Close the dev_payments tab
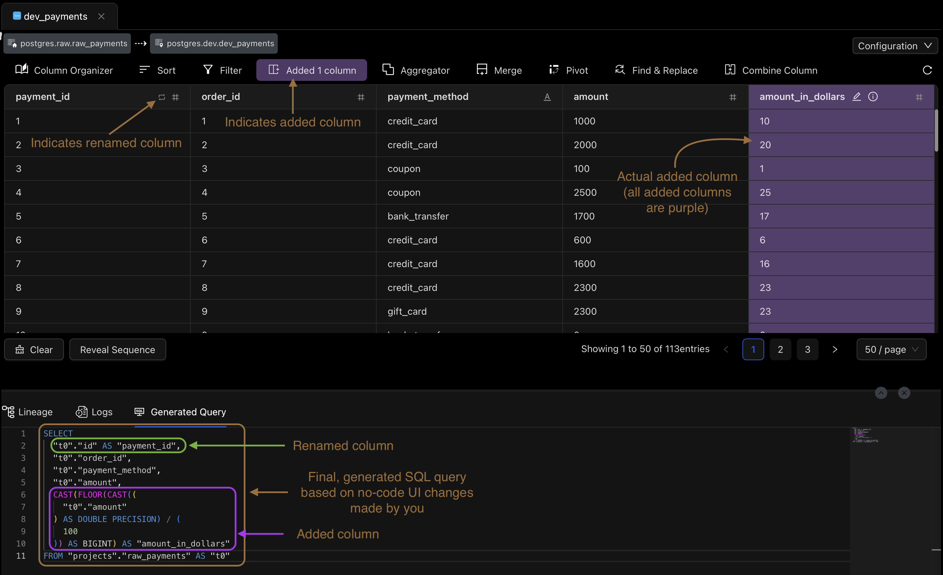The image size is (943, 575). (101, 16)
